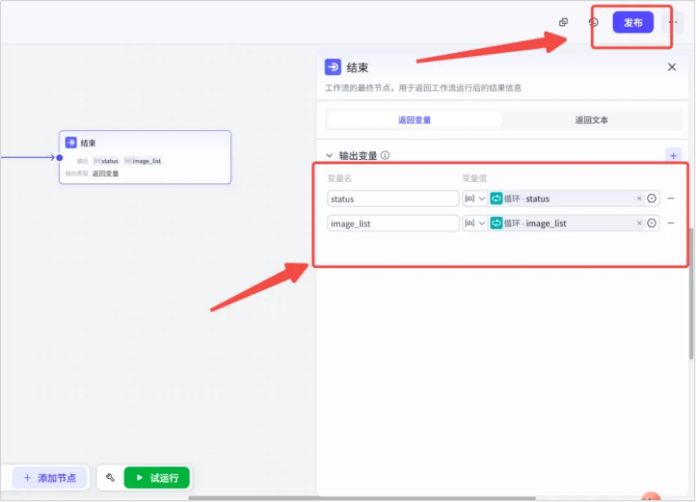Click the wrench debug tool icon
The width and height of the screenshot is (696, 502).
pos(110,478)
